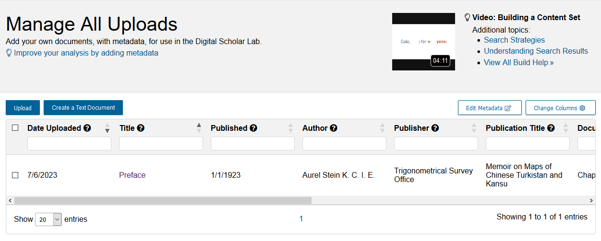Click the Upload button
The width and height of the screenshot is (601, 241).
[23, 108]
